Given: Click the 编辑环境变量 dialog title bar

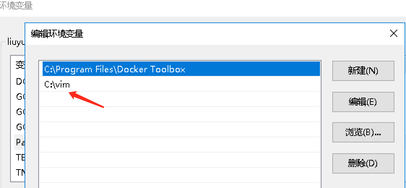Looking at the screenshot, I should [x=181, y=34].
